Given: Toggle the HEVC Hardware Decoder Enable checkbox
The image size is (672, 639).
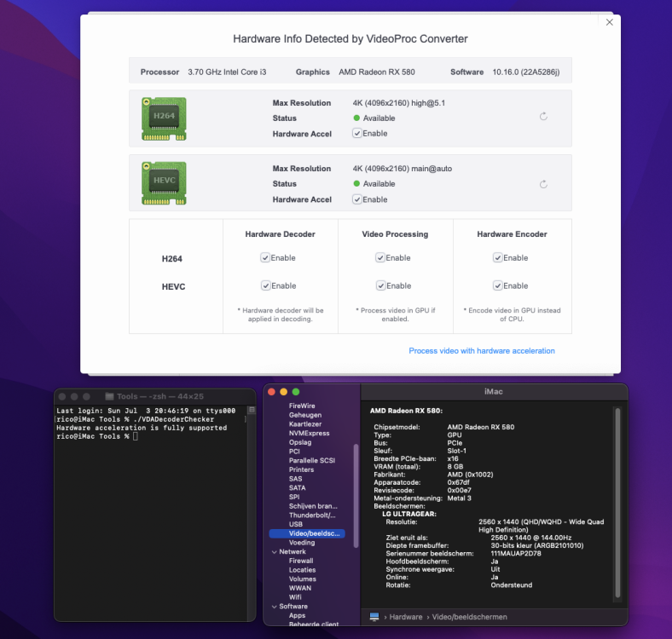Looking at the screenshot, I should (266, 285).
